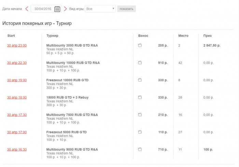The image size is (239, 167).
Task: Open the 30 апр 22:30 tournament link
Action: [17, 63]
